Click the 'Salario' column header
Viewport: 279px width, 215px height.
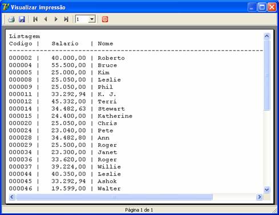65,44
